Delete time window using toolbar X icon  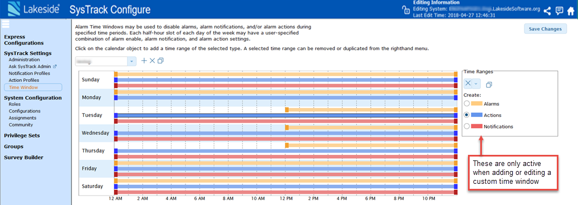pos(152,61)
